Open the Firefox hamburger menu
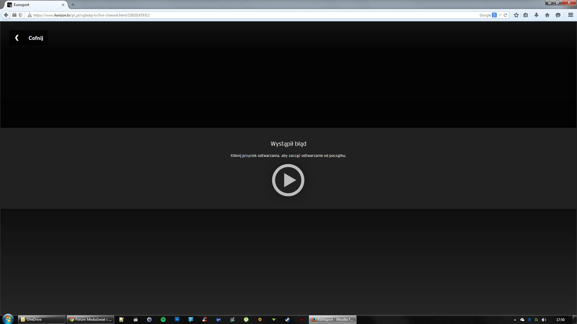 pos(570,15)
